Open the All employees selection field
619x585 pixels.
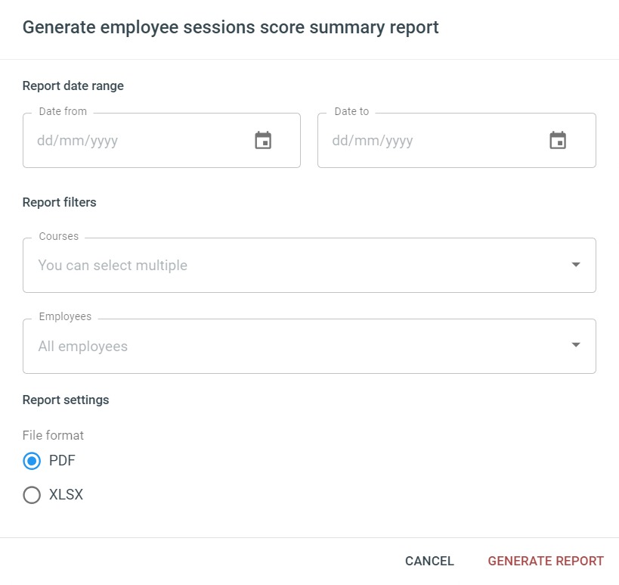click(309, 347)
